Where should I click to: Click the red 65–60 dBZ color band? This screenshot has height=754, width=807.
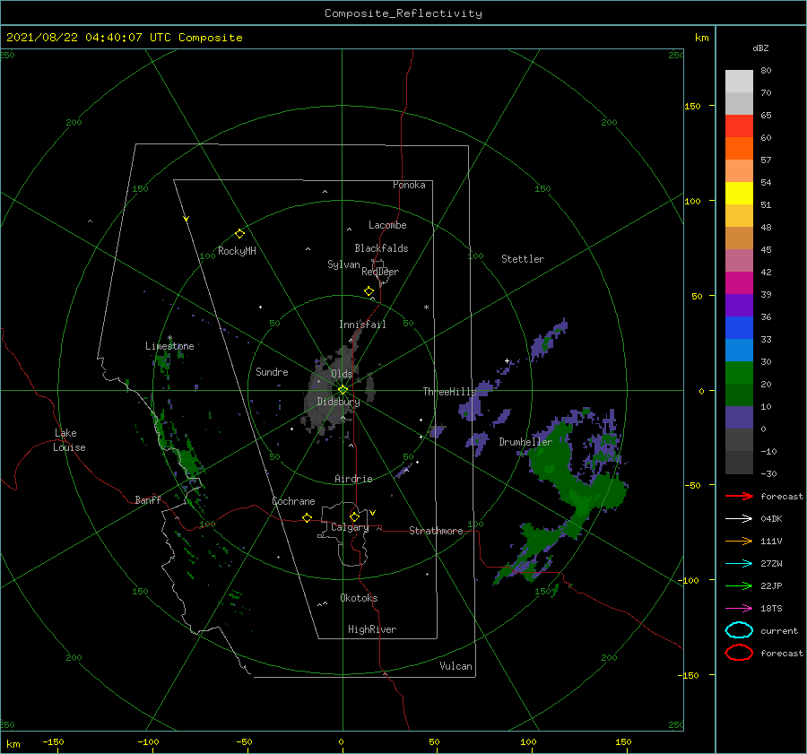pos(739,126)
